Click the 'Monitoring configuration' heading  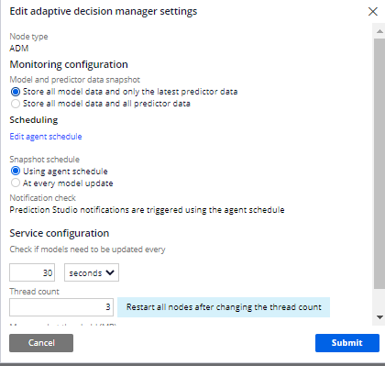pos(69,64)
